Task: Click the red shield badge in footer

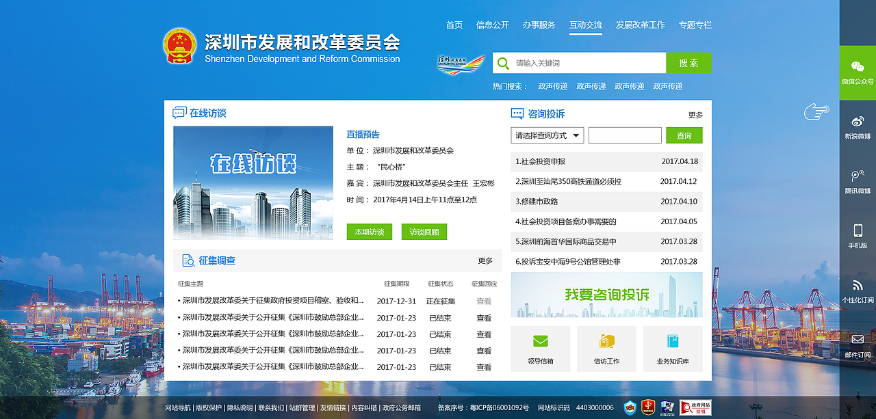Action: pos(648,407)
